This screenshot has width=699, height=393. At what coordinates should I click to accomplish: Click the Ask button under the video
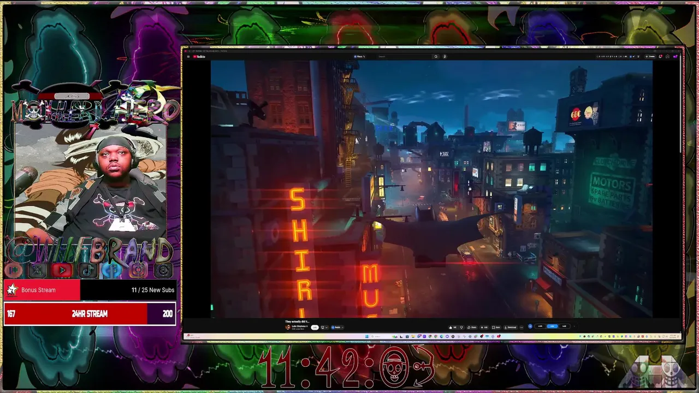pyautogui.click(x=484, y=327)
